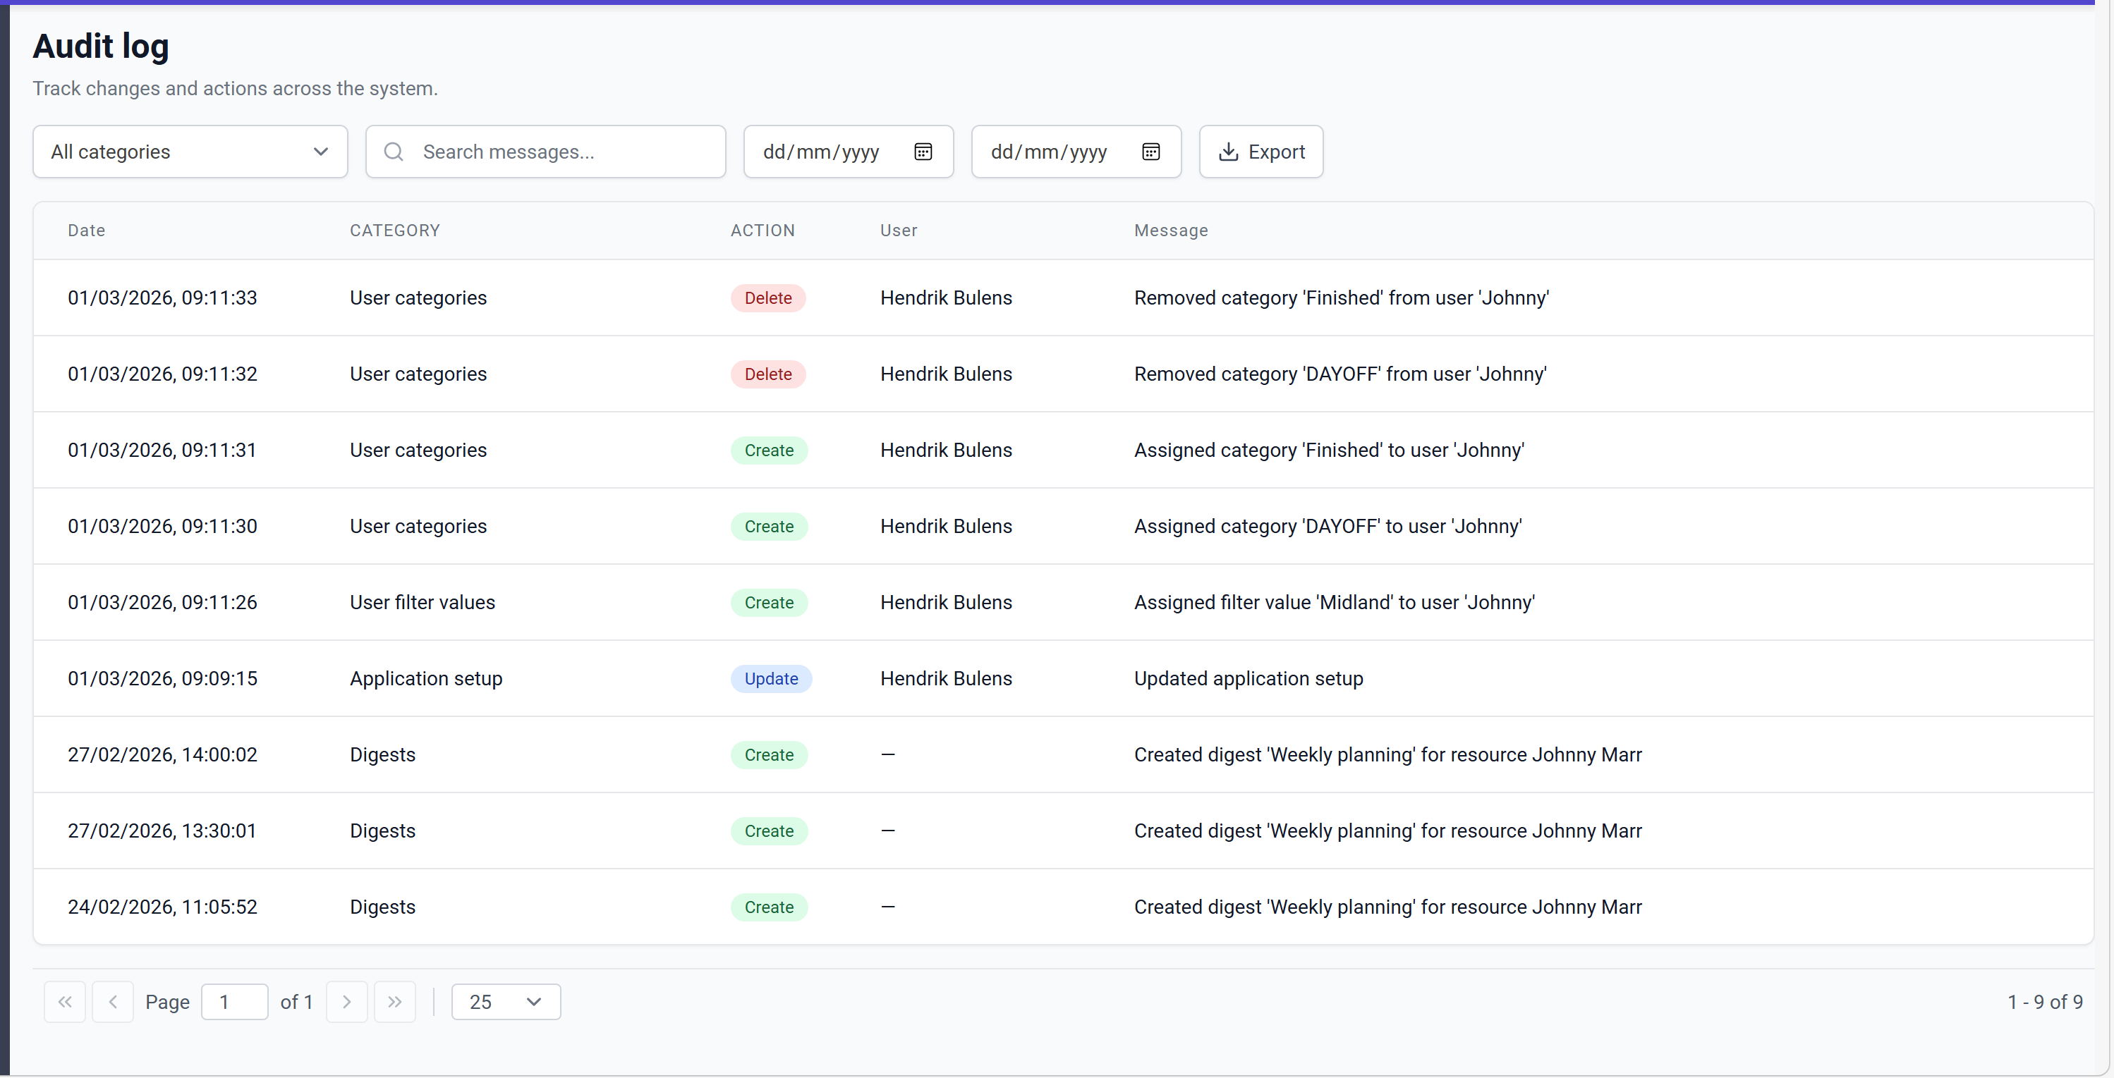Go to previous page arrow

[x=114, y=1002]
